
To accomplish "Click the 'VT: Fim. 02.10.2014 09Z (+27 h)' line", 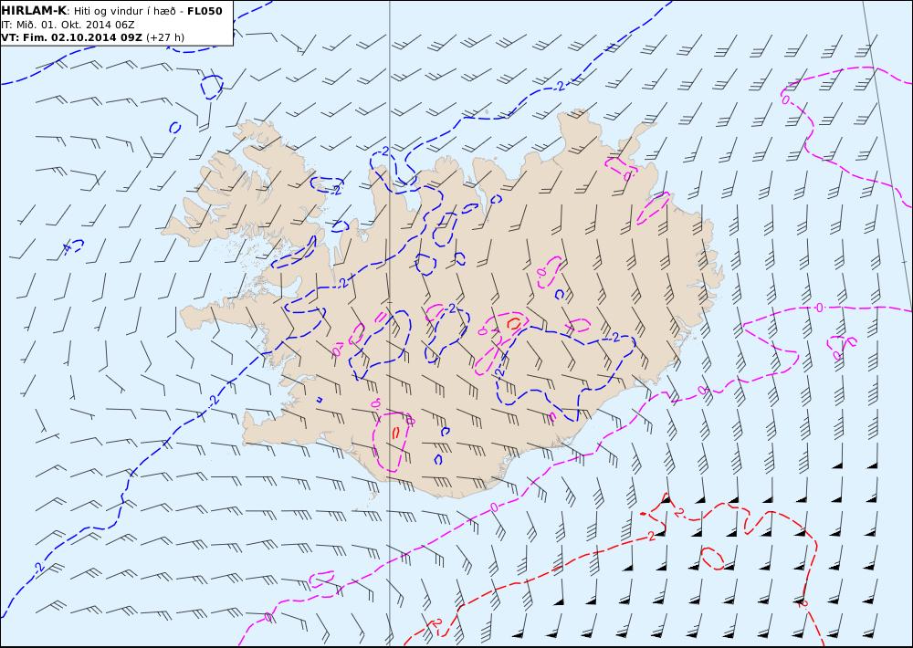I will (92, 37).
